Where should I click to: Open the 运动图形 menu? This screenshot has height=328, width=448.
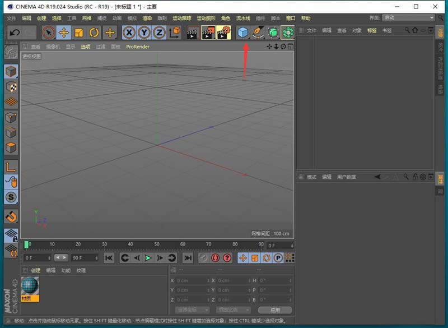[206, 19]
